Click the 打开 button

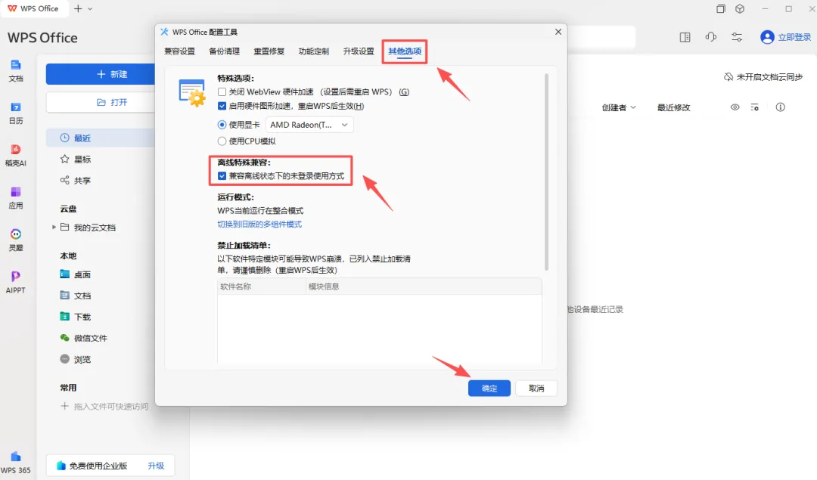(x=101, y=102)
